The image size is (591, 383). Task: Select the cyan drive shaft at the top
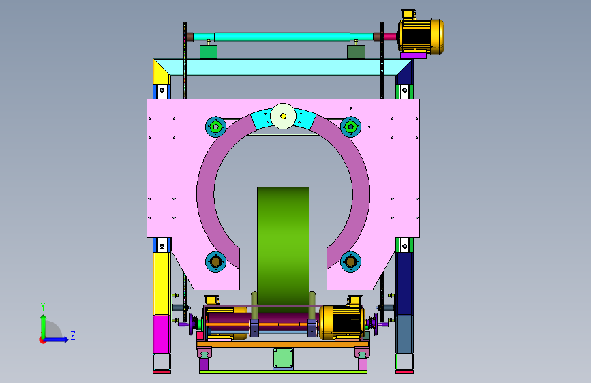[x=282, y=37]
